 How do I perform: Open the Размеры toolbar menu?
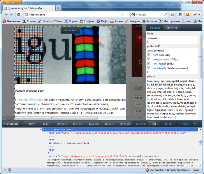tap(150, 21)
